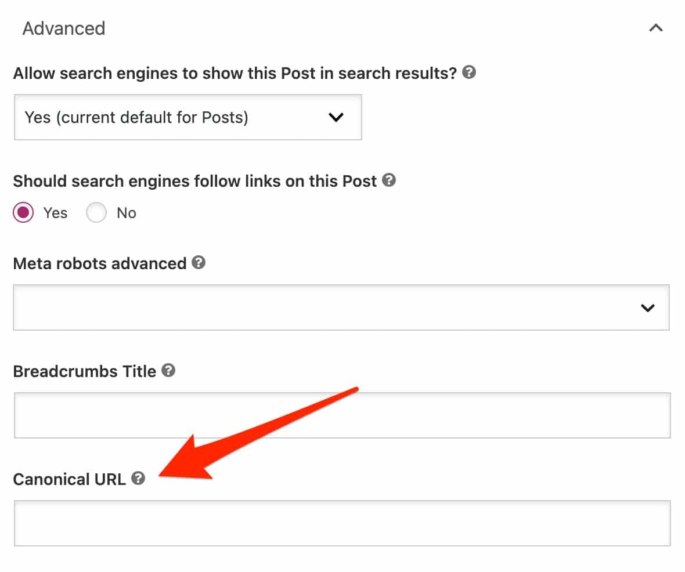Click chevron on search engines dropdown
Viewport: 685px width, 572px height.
(336, 117)
